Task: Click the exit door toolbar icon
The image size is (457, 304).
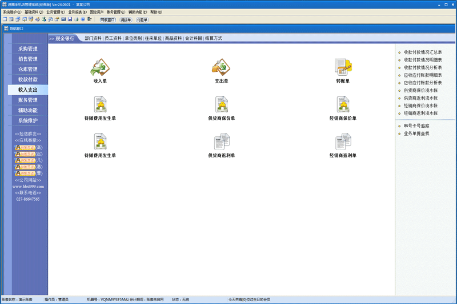Action: pos(89,19)
